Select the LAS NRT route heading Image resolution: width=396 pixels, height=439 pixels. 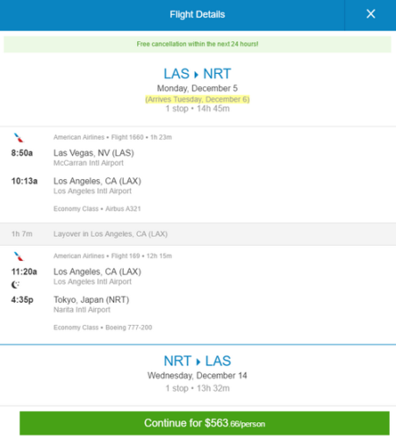[198, 74]
